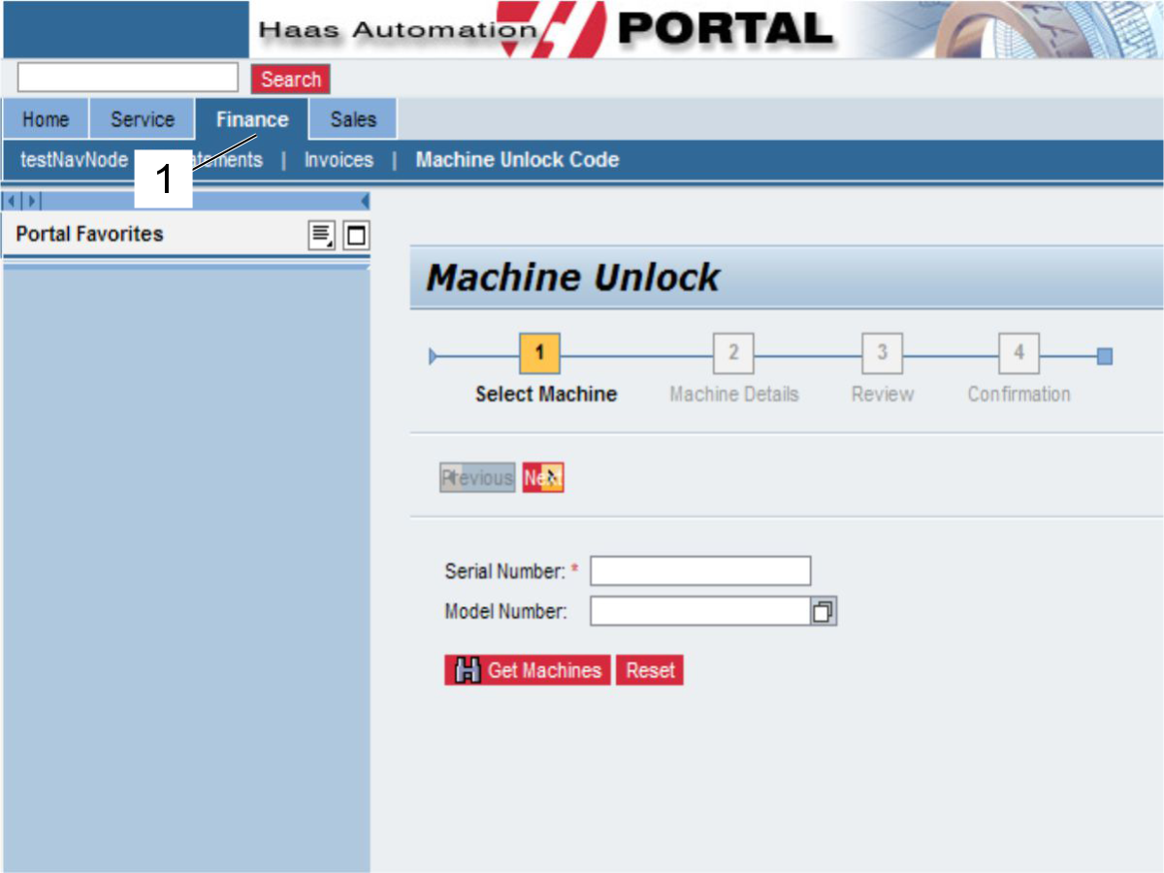Screen dimensions: 1164x873
Task: Click the left panel scroll-right arrow
Action: point(32,202)
